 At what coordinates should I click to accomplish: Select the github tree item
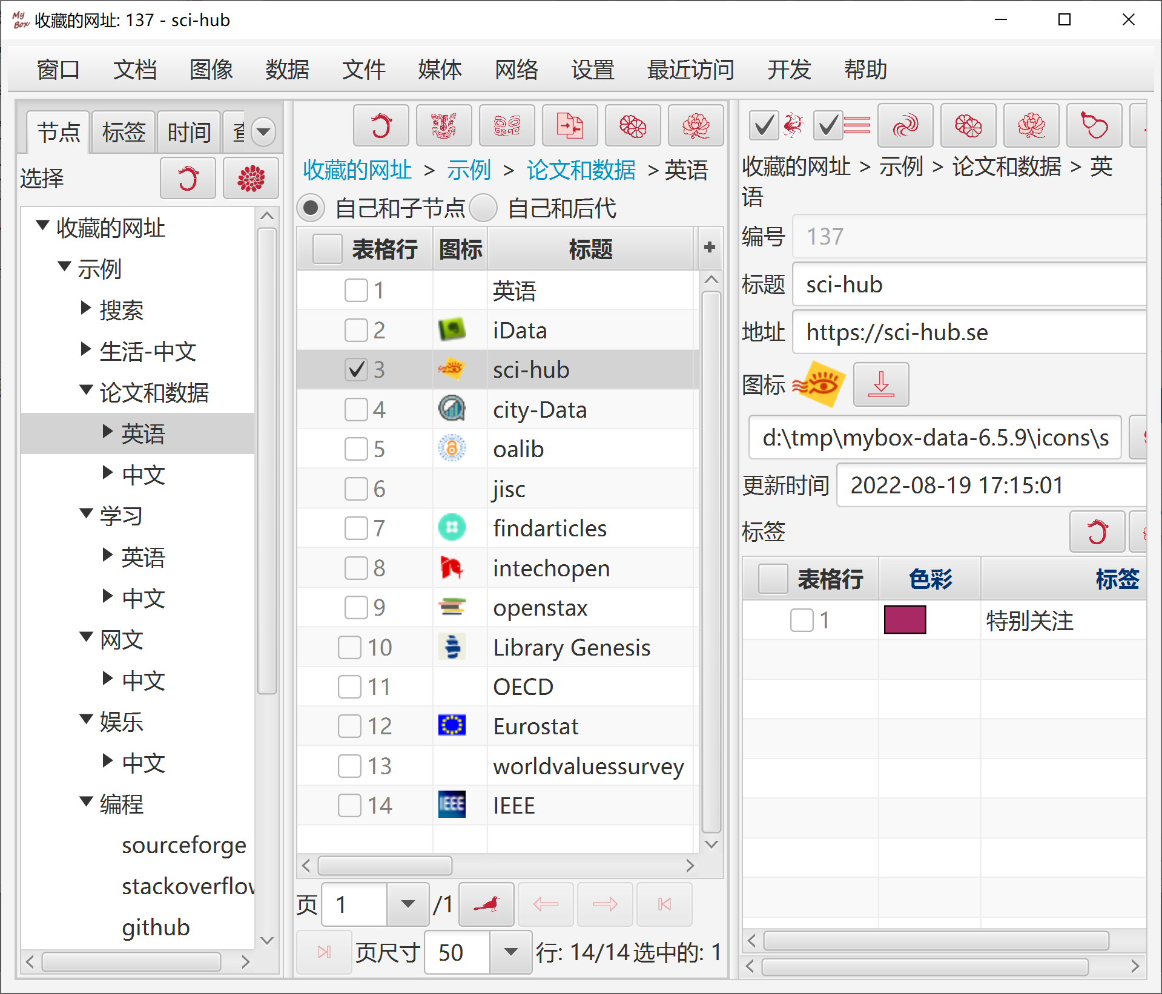156,927
